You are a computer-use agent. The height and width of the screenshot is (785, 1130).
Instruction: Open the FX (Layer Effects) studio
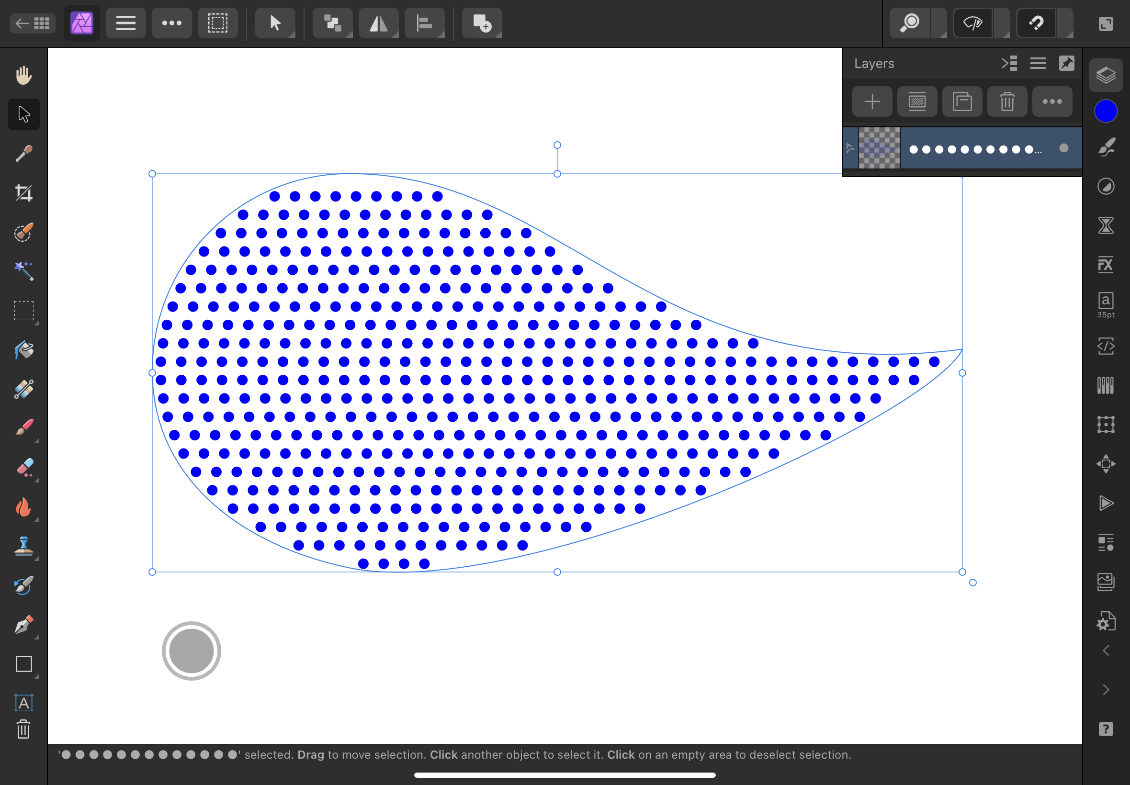[x=1106, y=265]
